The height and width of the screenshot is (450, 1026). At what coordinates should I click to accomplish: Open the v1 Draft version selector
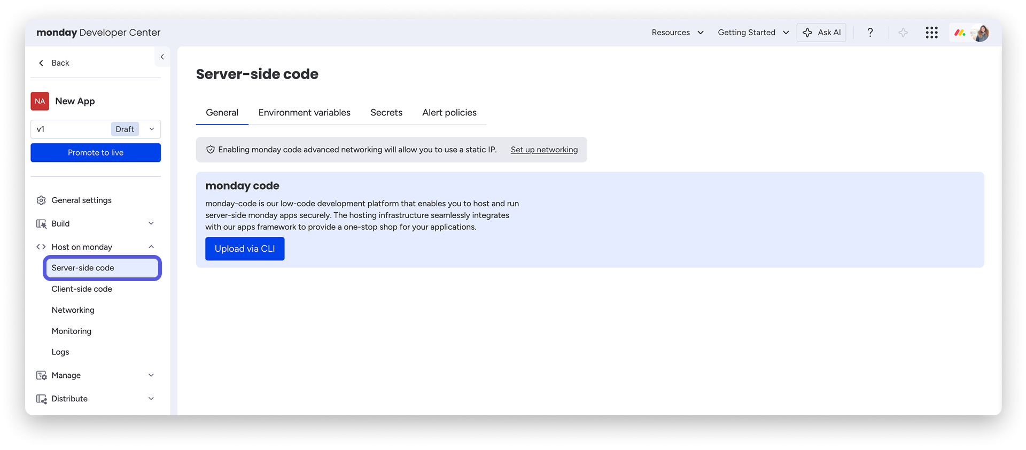pyautogui.click(x=96, y=129)
